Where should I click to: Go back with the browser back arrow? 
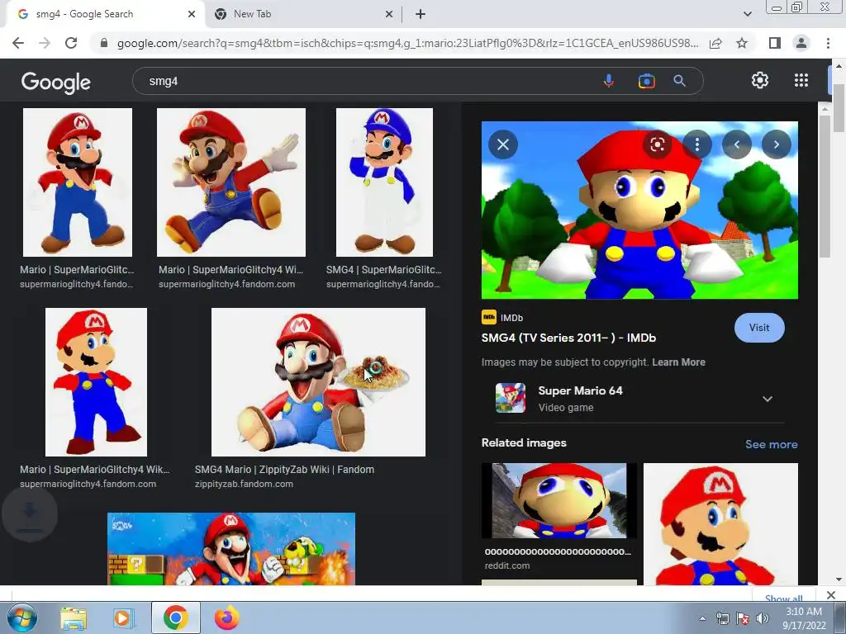point(18,43)
